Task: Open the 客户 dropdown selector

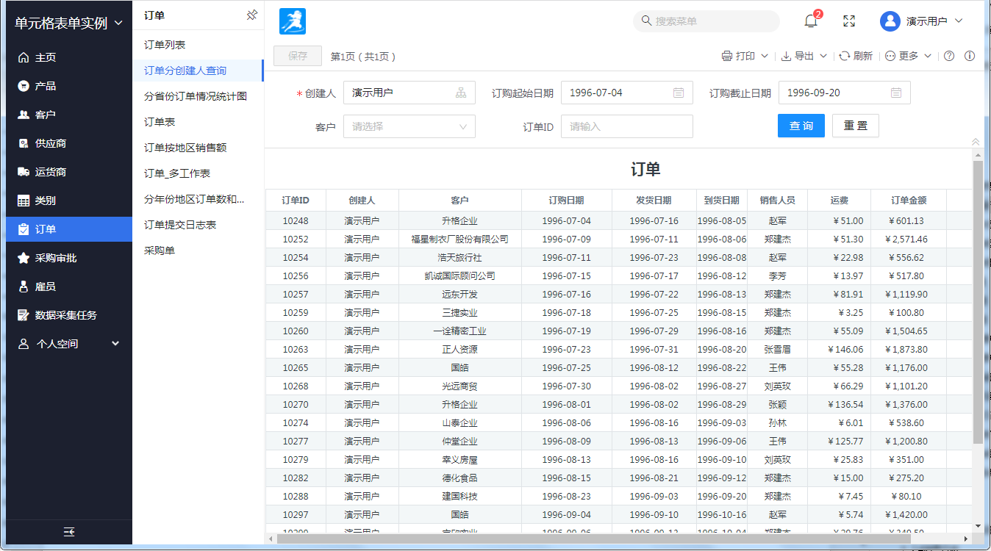Action: pyautogui.click(x=409, y=126)
